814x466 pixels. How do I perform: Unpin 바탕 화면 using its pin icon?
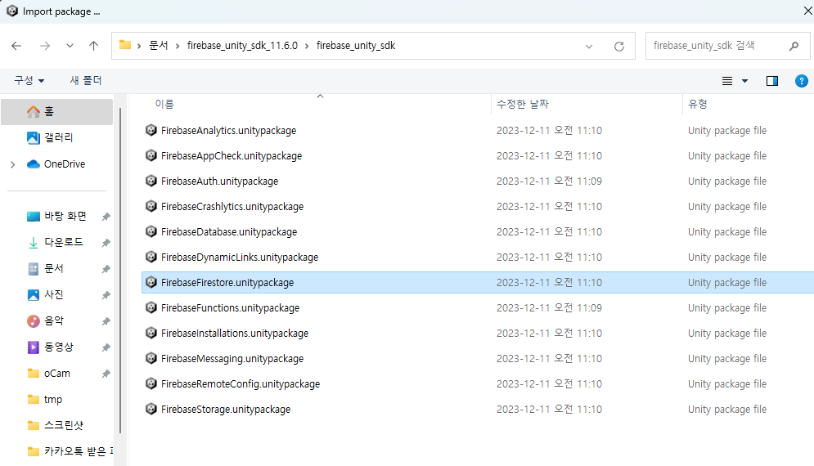pos(106,217)
